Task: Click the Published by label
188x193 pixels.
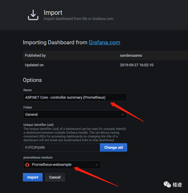Action: [35, 56]
